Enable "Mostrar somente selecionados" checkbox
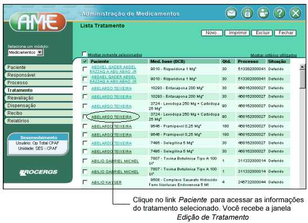This screenshot has width=308, height=223. tap(84, 54)
